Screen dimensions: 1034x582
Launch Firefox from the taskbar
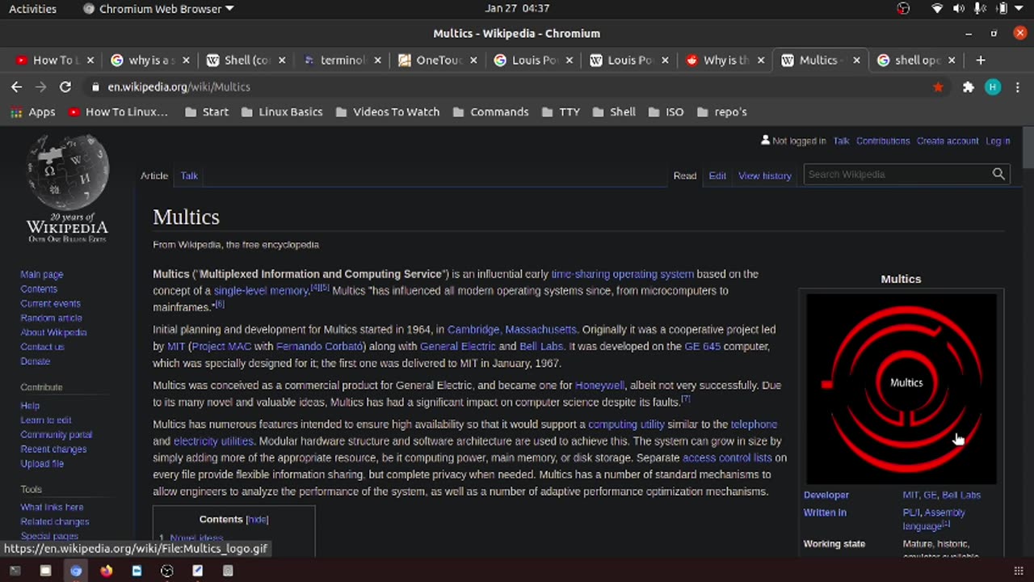(106, 571)
